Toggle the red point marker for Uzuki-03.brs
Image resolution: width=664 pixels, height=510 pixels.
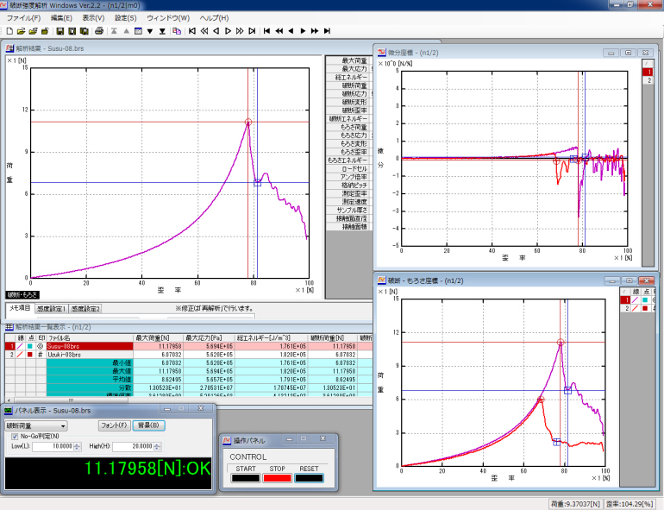point(28,354)
